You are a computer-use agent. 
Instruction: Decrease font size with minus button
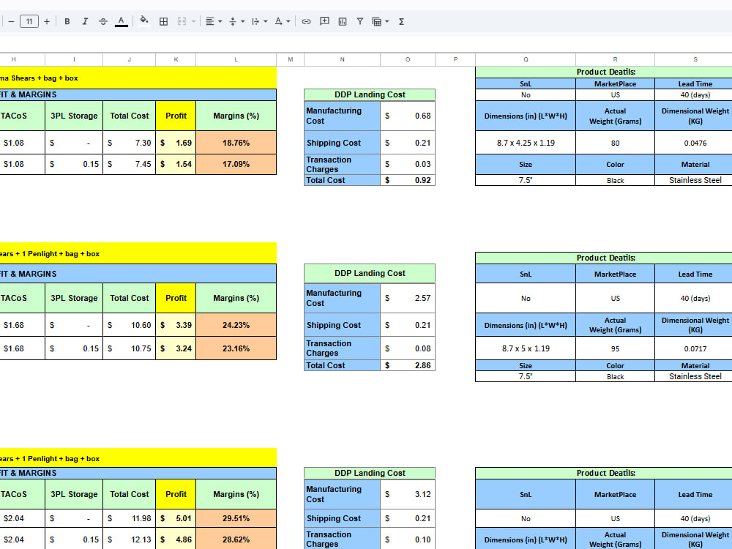11,21
